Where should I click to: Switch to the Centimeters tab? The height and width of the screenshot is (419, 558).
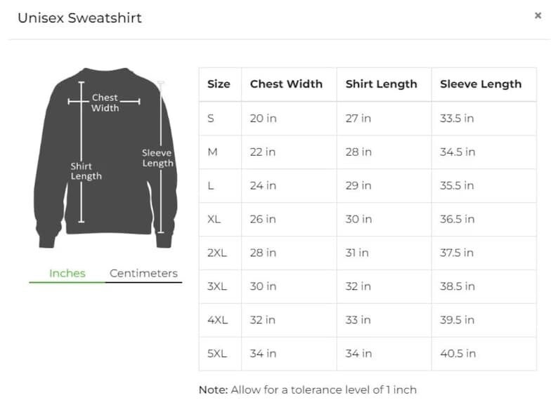pyautogui.click(x=143, y=274)
